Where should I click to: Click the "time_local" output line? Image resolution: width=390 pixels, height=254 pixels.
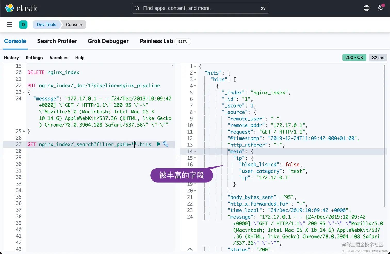point(289,210)
